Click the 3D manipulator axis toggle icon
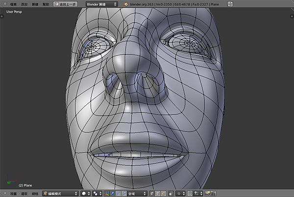 pos(107,194)
